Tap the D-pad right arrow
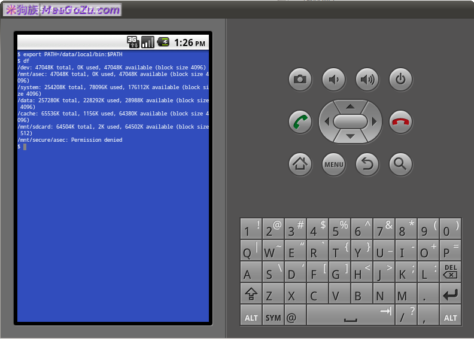474x341 pixels. pos(374,121)
